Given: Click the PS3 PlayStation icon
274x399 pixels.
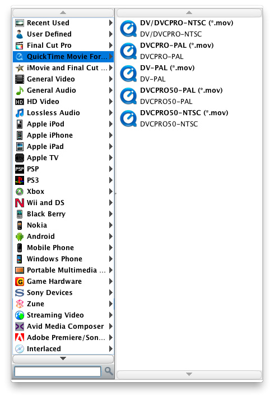Looking at the screenshot, I should tap(20, 180).
